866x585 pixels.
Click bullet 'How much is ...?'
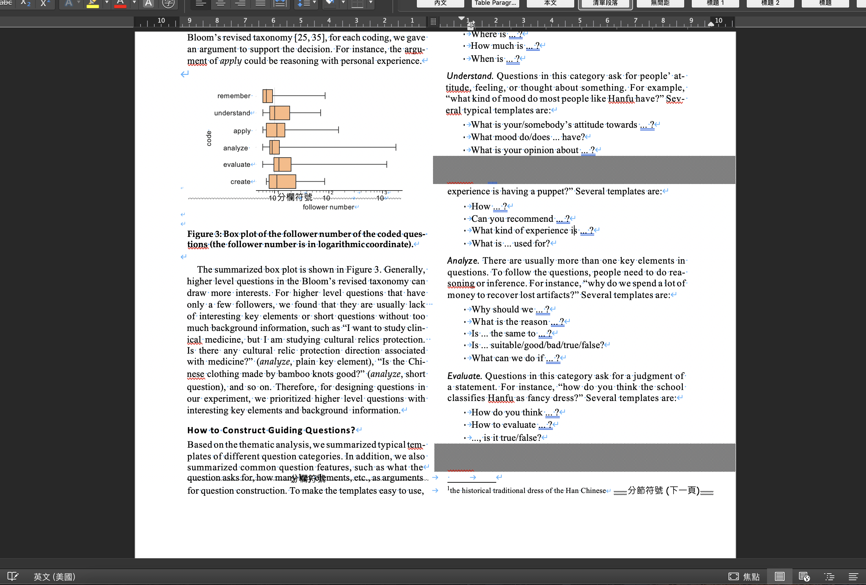505,46
